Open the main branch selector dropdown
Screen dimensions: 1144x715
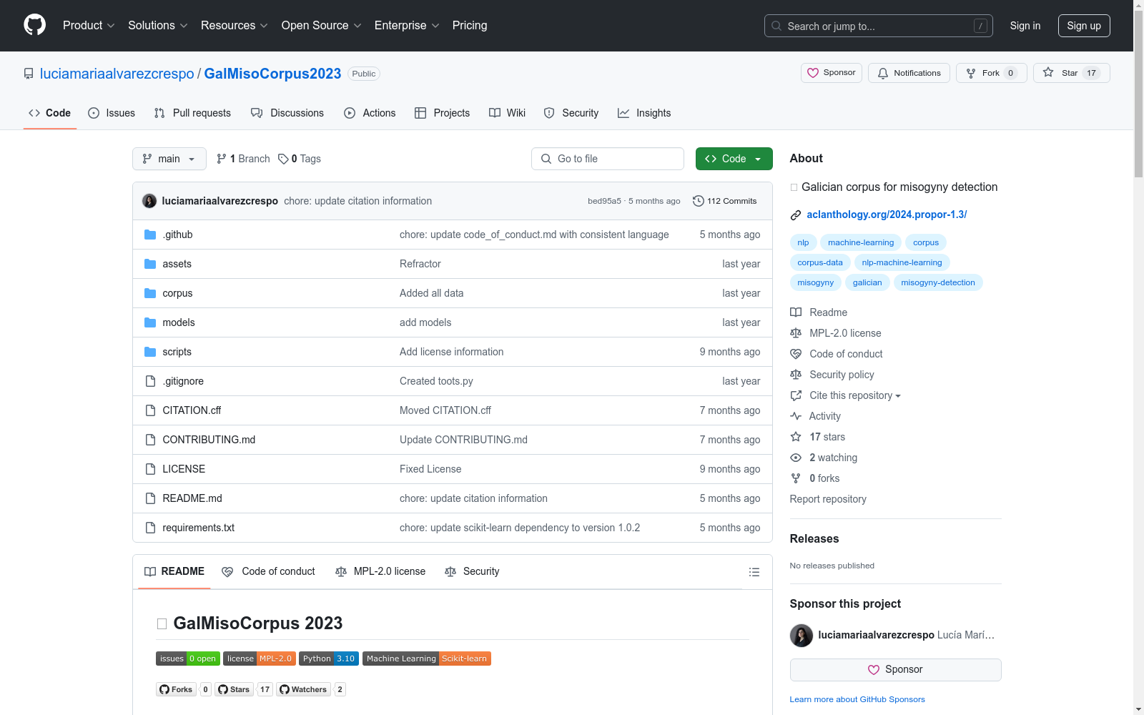[x=169, y=159]
